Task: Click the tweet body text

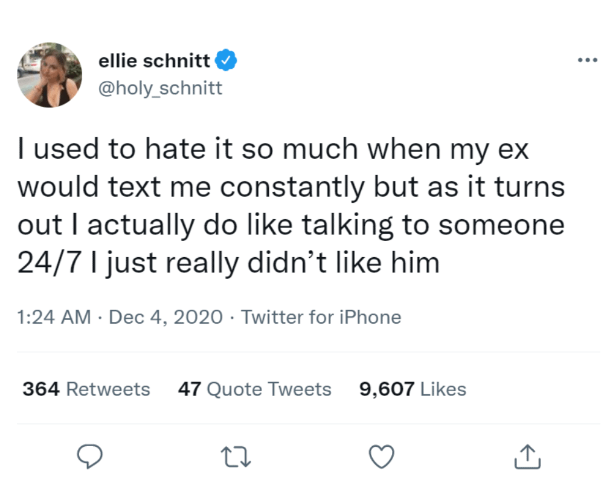Action: point(290,205)
